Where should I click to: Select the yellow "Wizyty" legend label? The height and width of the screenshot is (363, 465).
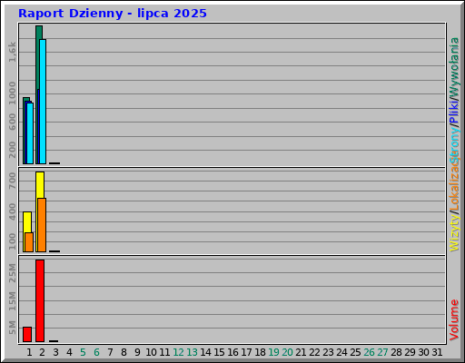[454, 232]
